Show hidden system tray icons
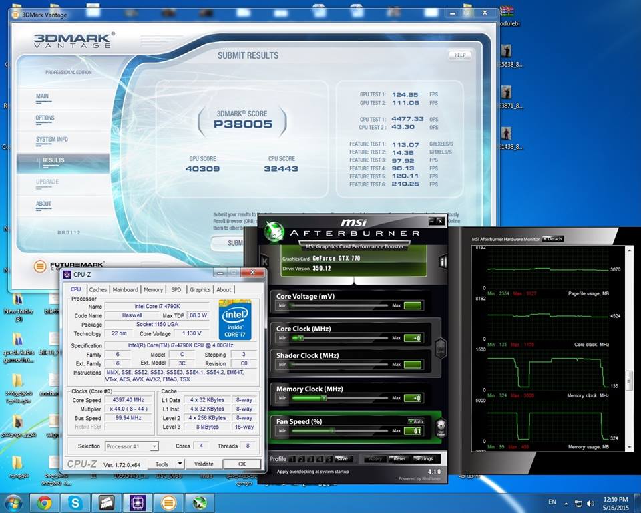641x513 pixels. tap(565, 502)
